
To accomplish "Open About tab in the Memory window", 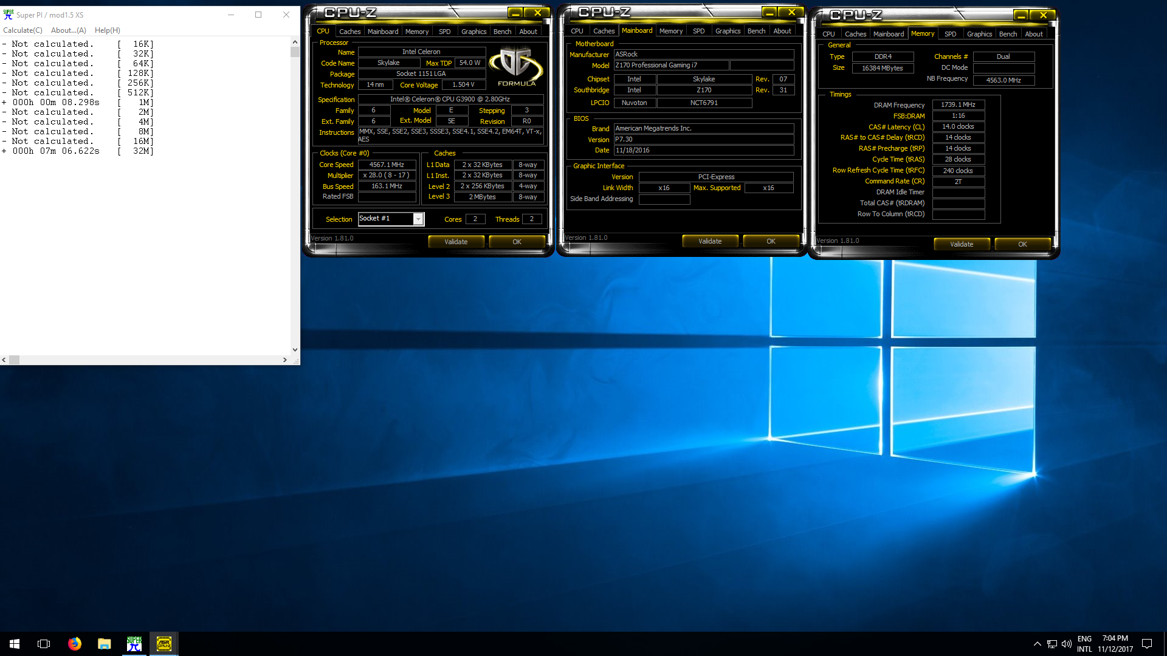I will pyautogui.click(x=1034, y=34).
